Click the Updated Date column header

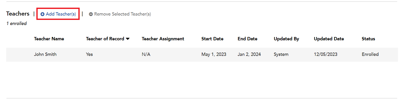pyautogui.click(x=329, y=39)
